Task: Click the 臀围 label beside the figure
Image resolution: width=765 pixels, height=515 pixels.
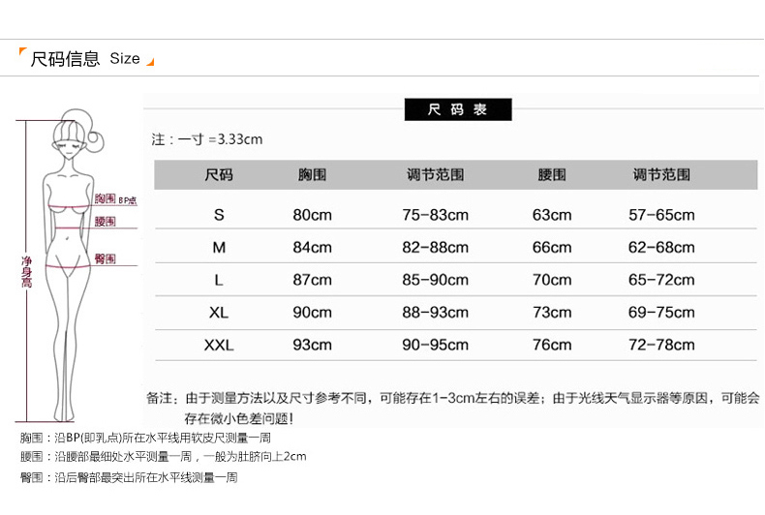Action: coord(106,258)
